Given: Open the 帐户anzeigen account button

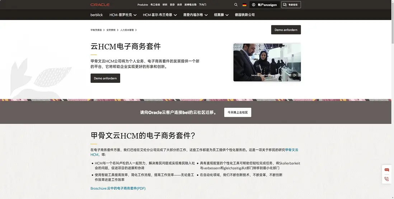Looking at the screenshot, I should pyautogui.click(x=264, y=5).
